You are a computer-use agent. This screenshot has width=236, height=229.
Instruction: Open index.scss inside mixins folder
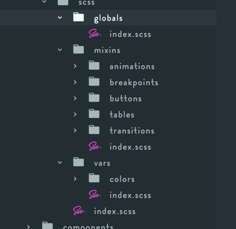point(130,147)
